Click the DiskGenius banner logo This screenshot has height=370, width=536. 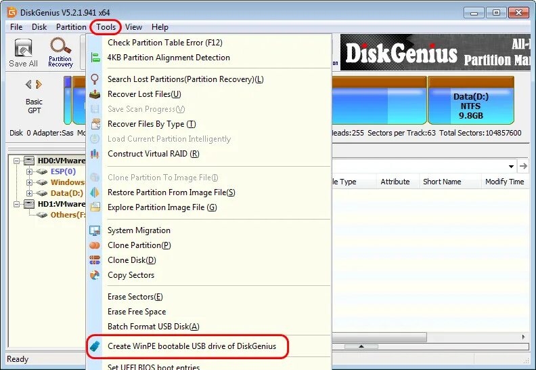pos(401,54)
